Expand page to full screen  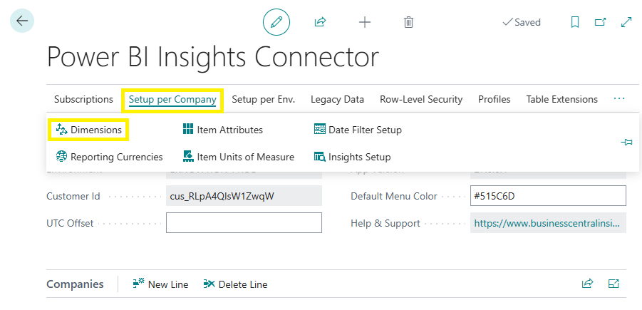pos(626,22)
